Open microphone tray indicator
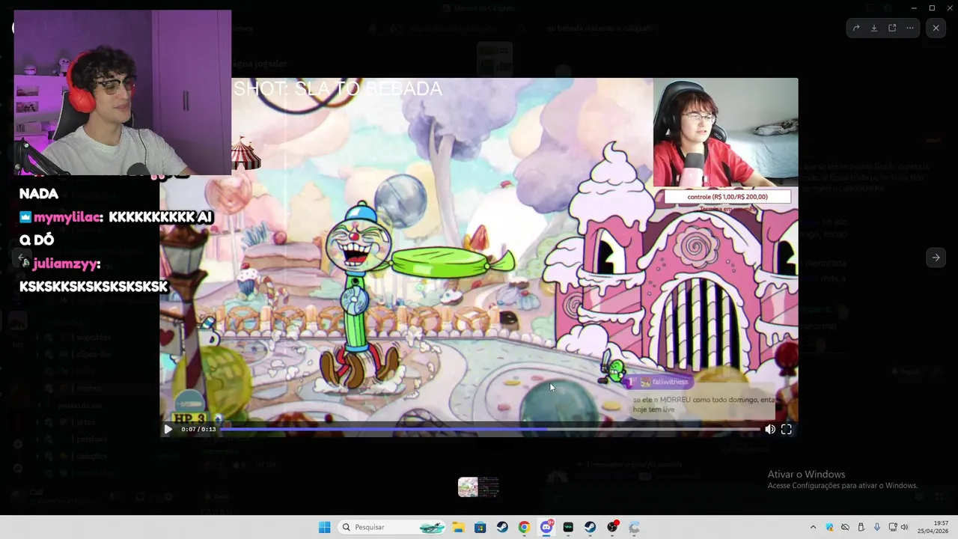Image resolution: width=958 pixels, height=539 pixels. pos(876,527)
